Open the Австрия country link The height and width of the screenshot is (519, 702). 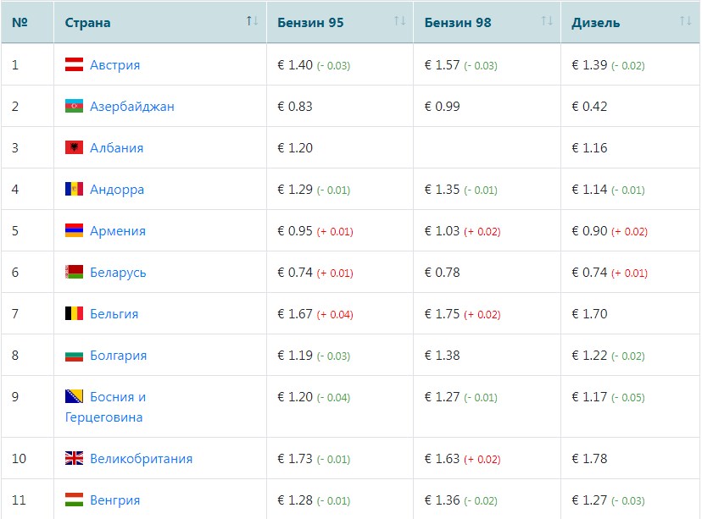point(114,65)
